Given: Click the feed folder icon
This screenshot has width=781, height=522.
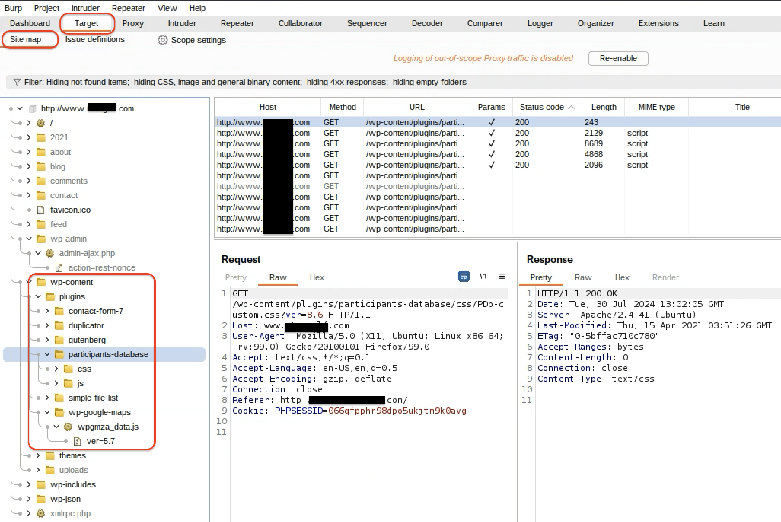Looking at the screenshot, I should coord(41,224).
